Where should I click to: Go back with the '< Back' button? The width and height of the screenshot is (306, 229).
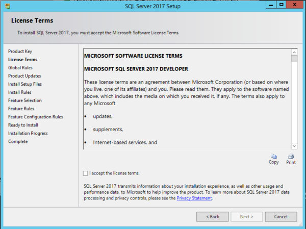[212, 217]
